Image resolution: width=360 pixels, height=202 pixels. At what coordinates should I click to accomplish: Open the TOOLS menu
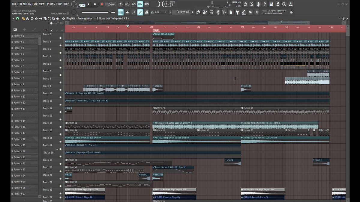tap(59, 4)
